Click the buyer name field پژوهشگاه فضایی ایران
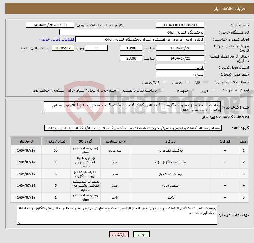 (x=132, y=32)
